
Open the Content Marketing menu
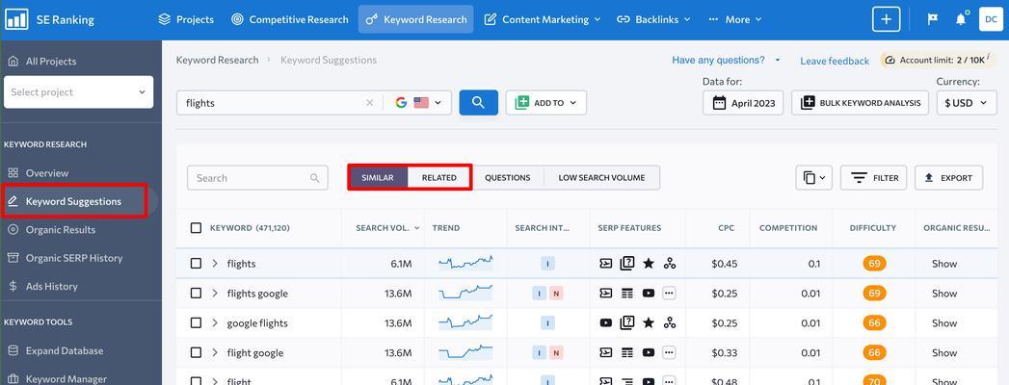(x=543, y=19)
